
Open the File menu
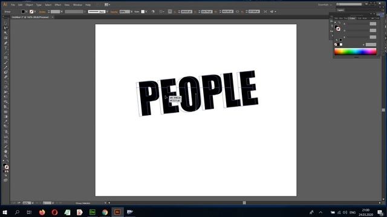13,5
